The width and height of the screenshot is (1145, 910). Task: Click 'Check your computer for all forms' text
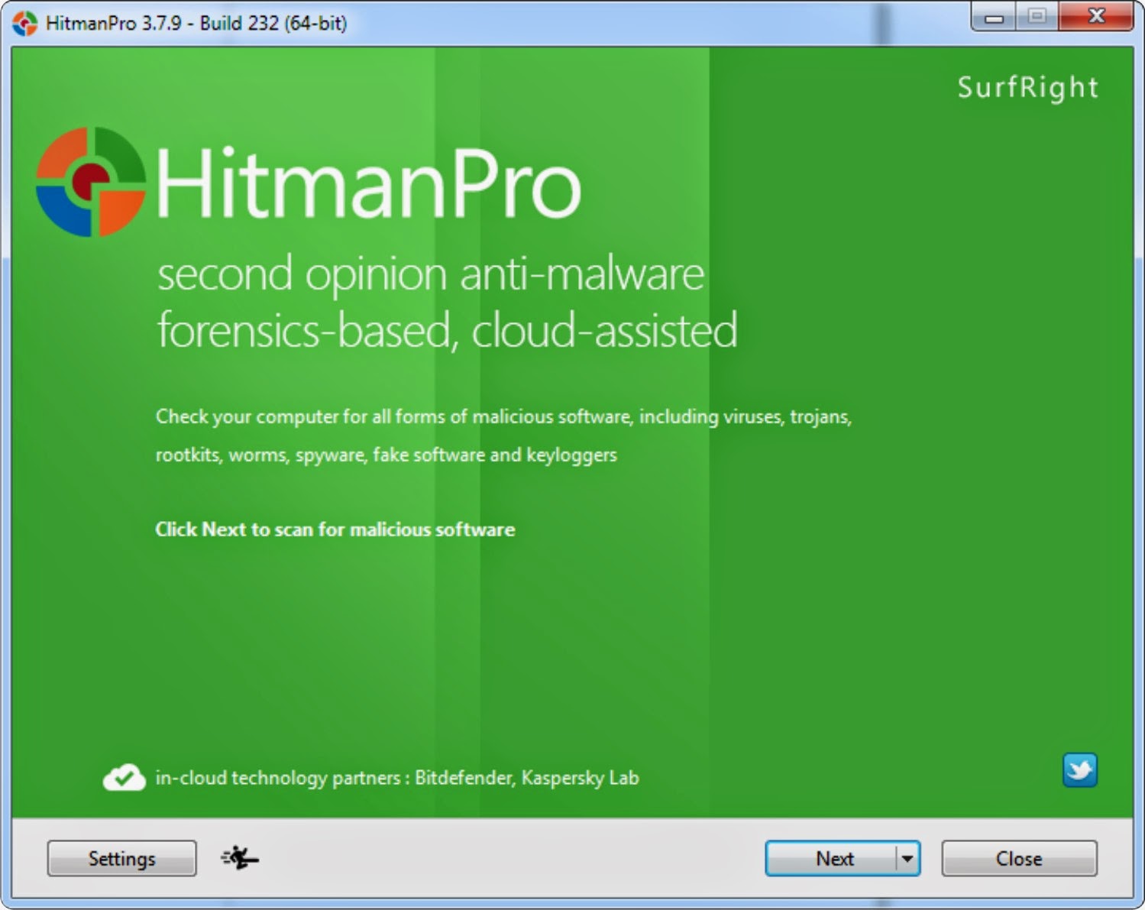point(503,417)
